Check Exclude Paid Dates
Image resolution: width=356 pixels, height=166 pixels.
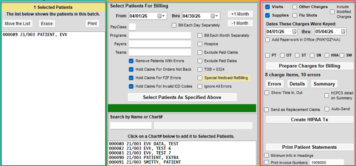click(200, 61)
